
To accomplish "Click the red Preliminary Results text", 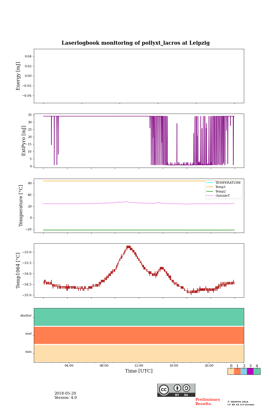I will coord(207,401).
